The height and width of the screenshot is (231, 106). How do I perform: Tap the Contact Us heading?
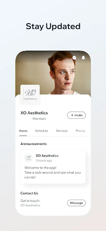coord(29,193)
